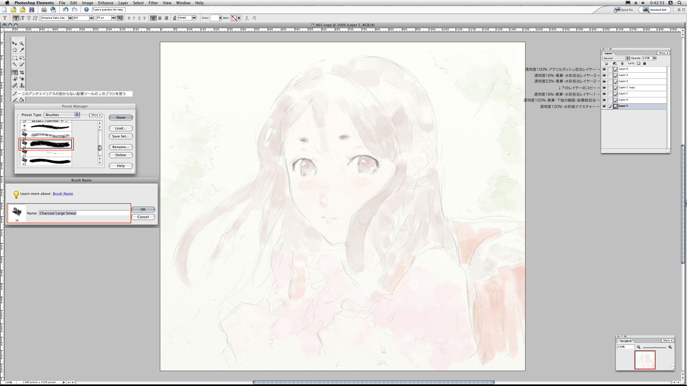Create a new blank file
Viewport: 687px width, 386px height.
pyautogui.click(x=4, y=10)
